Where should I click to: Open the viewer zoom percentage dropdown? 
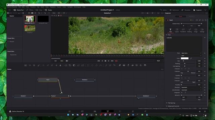54,13
